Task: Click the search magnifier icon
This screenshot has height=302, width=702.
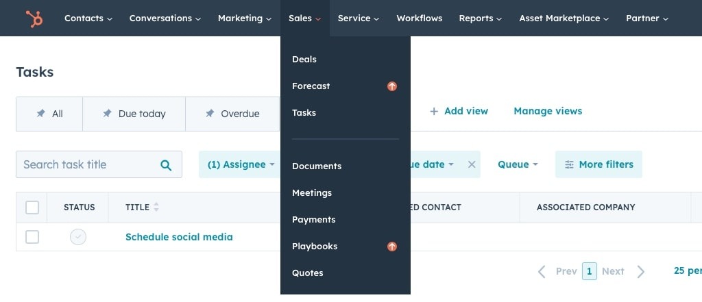Action: (166, 165)
